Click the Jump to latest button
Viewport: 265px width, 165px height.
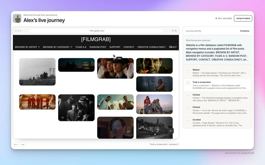[243, 18]
